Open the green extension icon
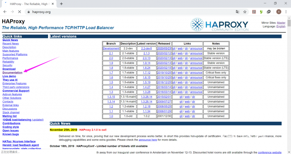The width and height of the screenshot is (291, 154). pos(261,12)
